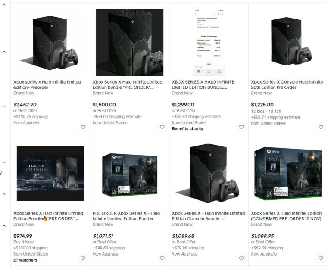331x268 pixels.
Task: Click the Halo Infinite 20 Years banner thumbnail
Action: tap(50, 174)
